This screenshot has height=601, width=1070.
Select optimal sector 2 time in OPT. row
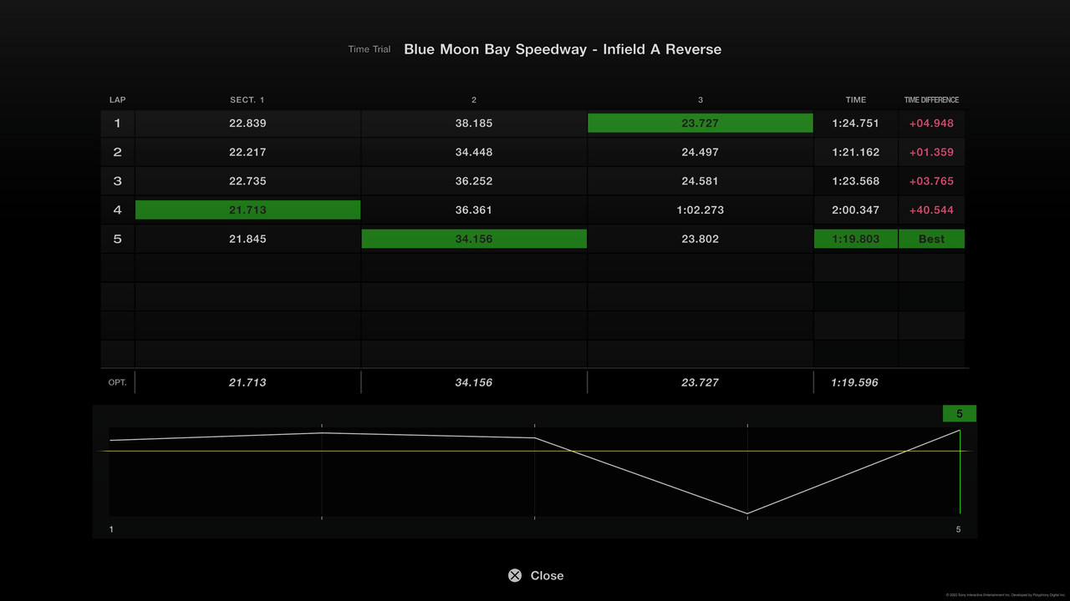pyautogui.click(x=474, y=382)
